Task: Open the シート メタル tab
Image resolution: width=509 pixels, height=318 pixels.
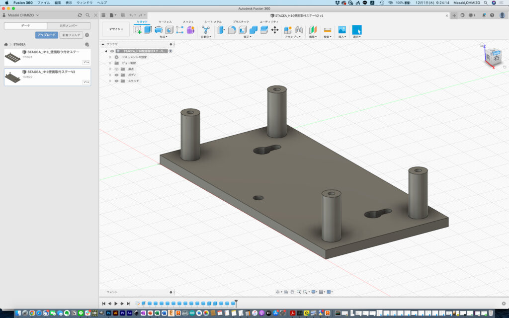Action: pos(213,22)
